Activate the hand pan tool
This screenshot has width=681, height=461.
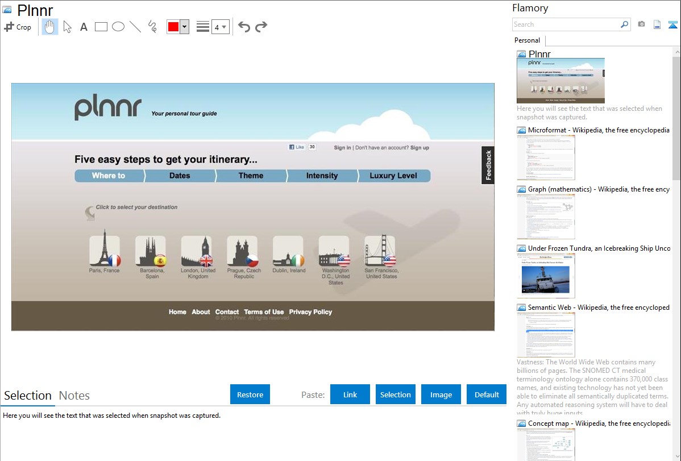click(50, 27)
